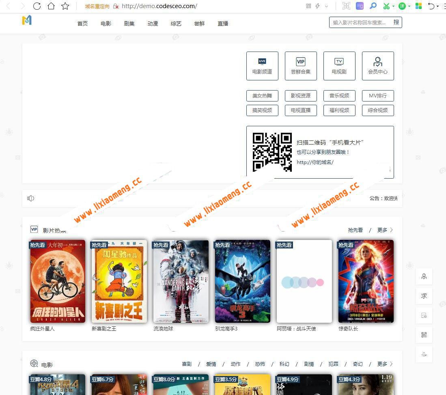
Task: Click 影视资源 button
Action: 301,96
